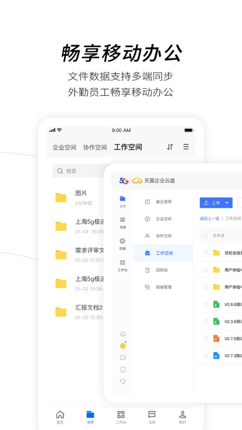Screen dimensions: 242x430
Task: Open 工作台 in the phone bottom bar
Action: (x=121, y=417)
